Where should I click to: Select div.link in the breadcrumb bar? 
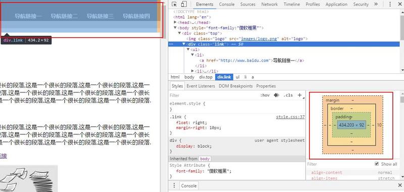pyautogui.click(x=224, y=77)
